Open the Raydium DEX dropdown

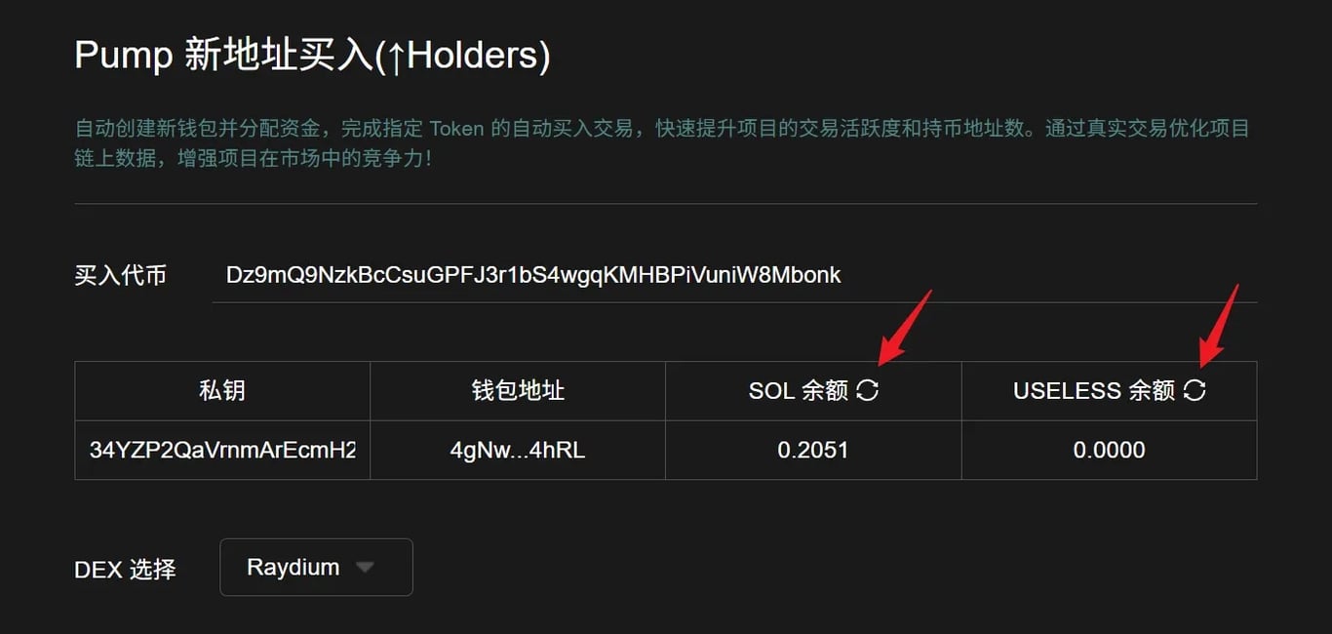point(316,567)
